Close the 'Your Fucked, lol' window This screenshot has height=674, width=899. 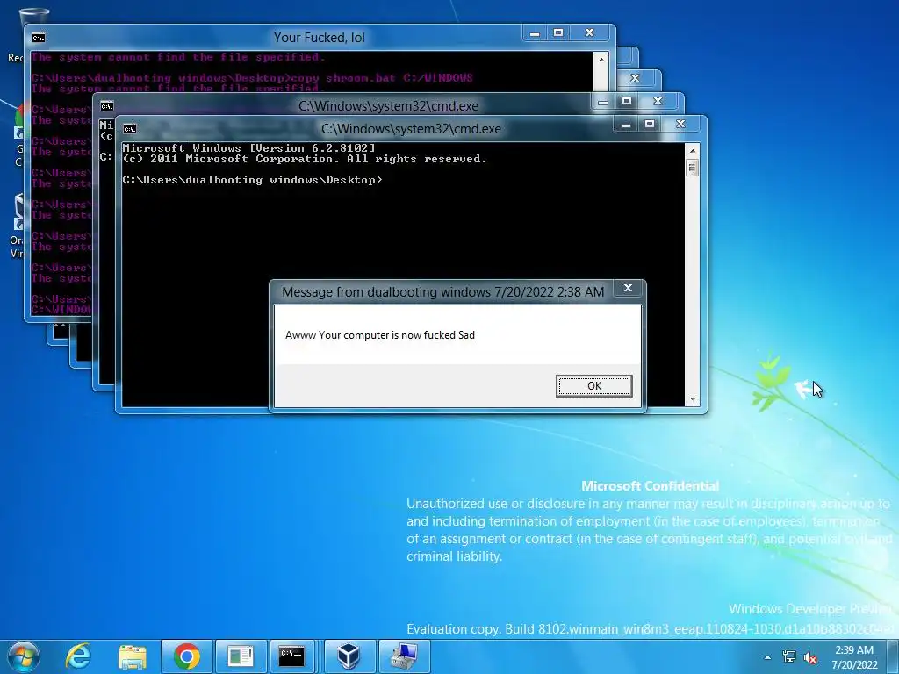pyautogui.click(x=589, y=33)
